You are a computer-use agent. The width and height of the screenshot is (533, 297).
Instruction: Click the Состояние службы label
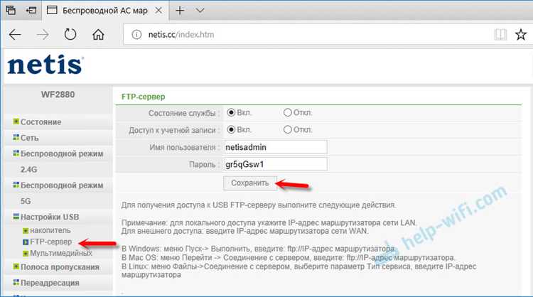[x=182, y=113]
